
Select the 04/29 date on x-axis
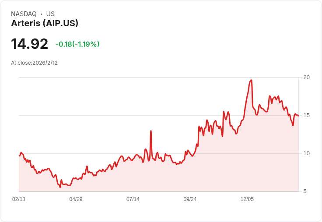(76, 199)
